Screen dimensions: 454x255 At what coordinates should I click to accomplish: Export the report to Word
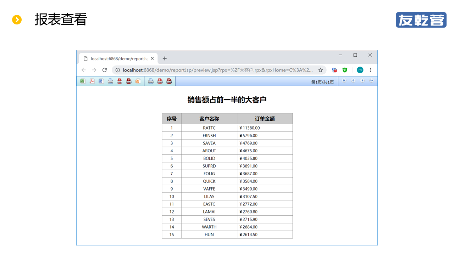click(x=101, y=81)
